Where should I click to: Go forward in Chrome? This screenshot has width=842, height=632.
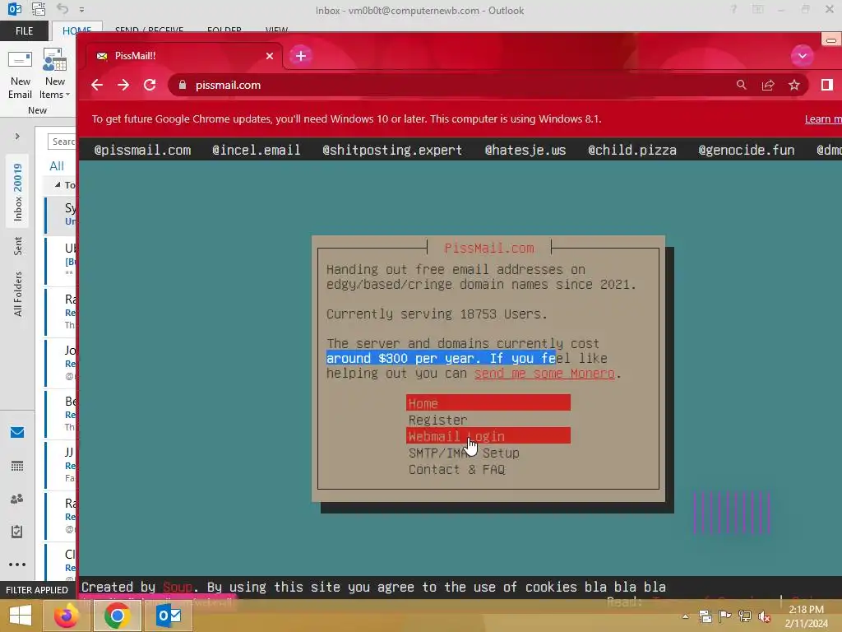tap(123, 85)
